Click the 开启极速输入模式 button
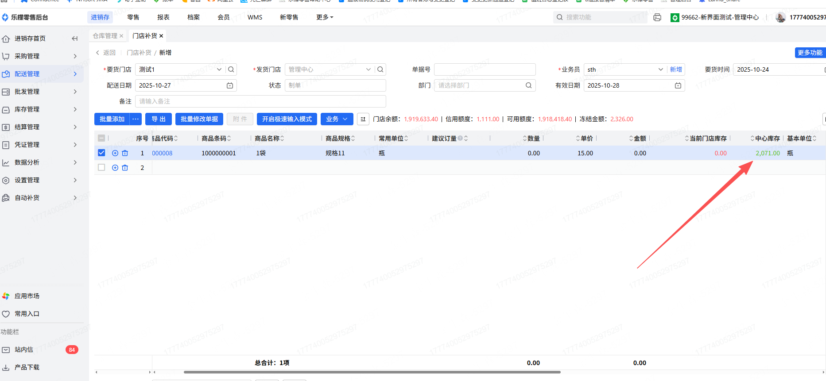Viewport: 826px width, 381px height. pos(287,119)
